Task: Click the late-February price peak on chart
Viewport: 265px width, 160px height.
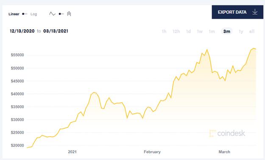Action: pos(207,50)
